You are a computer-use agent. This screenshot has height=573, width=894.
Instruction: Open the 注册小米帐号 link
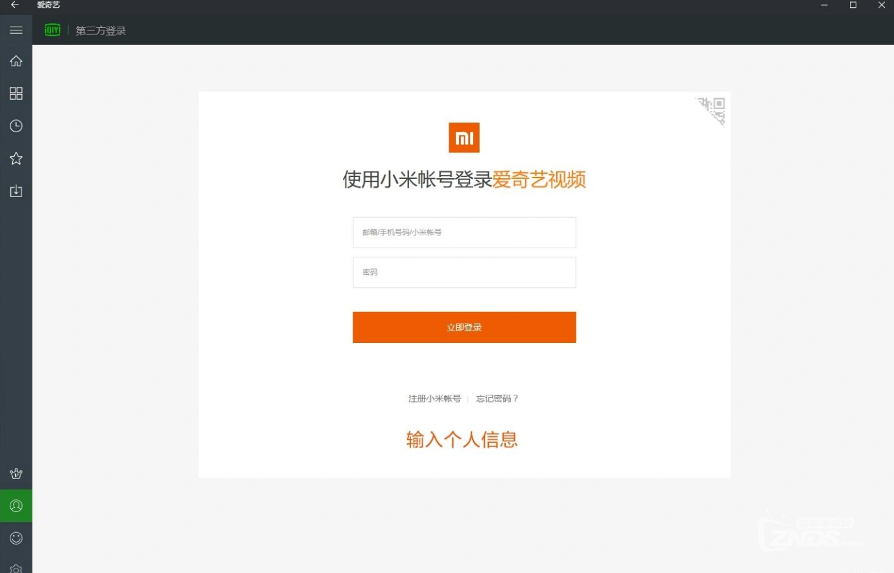tap(434, 399)
